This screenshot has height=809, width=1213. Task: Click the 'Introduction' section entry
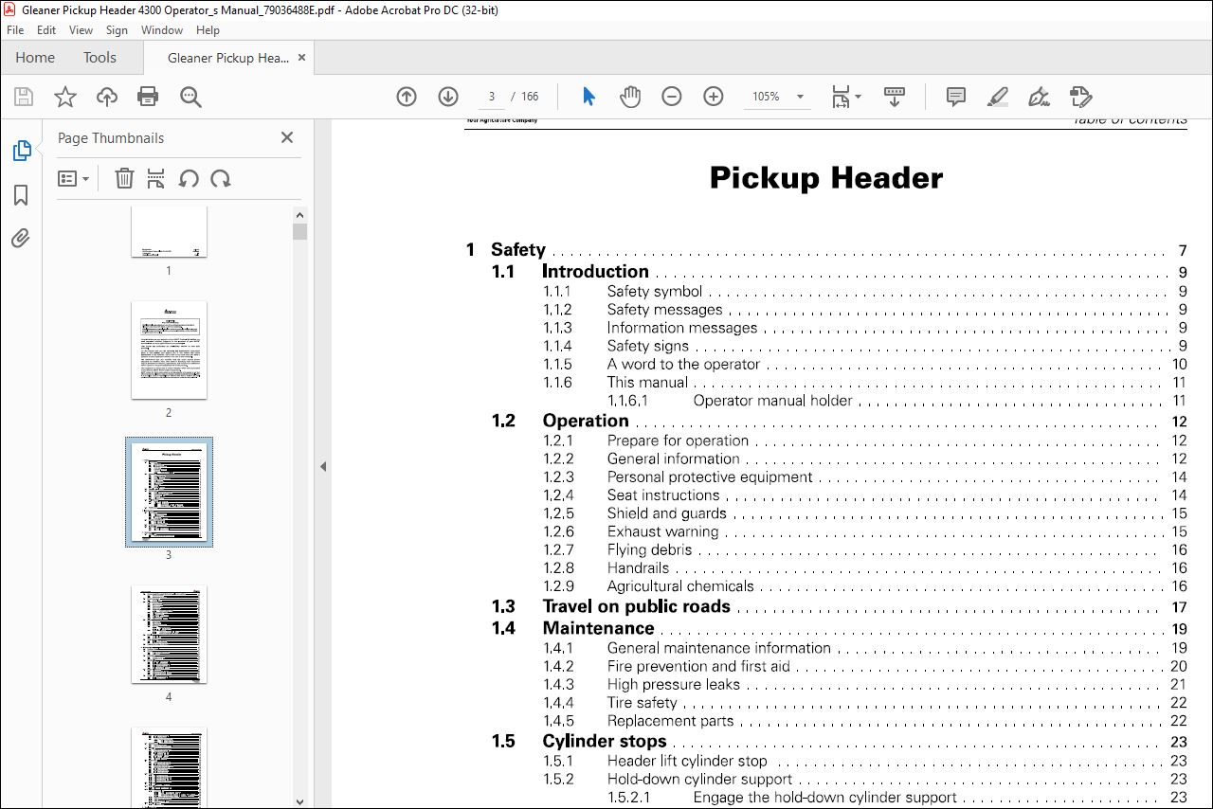pyautogui.click(x=595, y=271)
